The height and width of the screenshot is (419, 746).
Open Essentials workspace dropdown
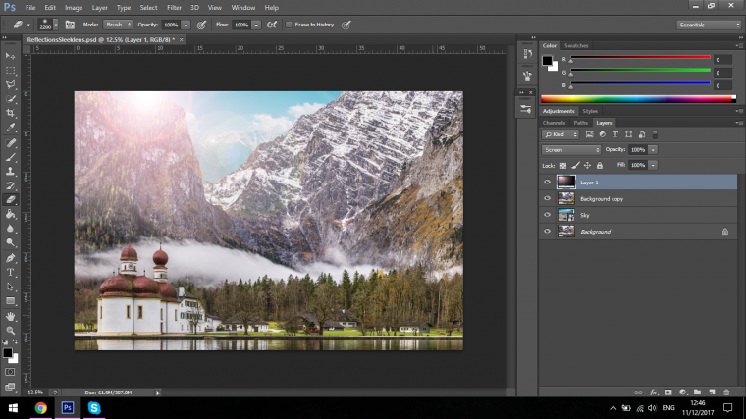tap(709, 25)
